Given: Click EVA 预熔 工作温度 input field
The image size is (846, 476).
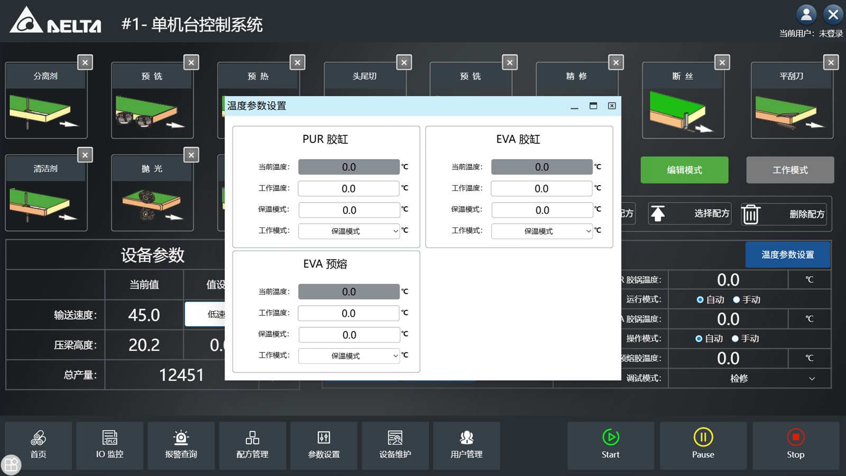Looking at the screenshot, I should (x=349, y=314).
